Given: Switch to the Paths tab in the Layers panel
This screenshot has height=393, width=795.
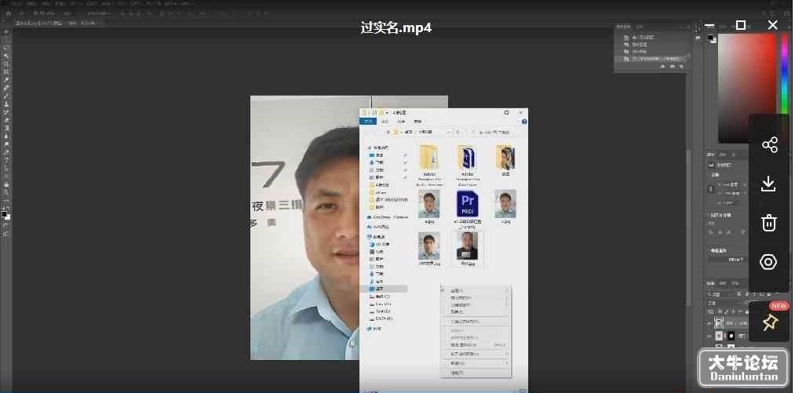Looking at the screenshot, I should click(x=734, y=283).
